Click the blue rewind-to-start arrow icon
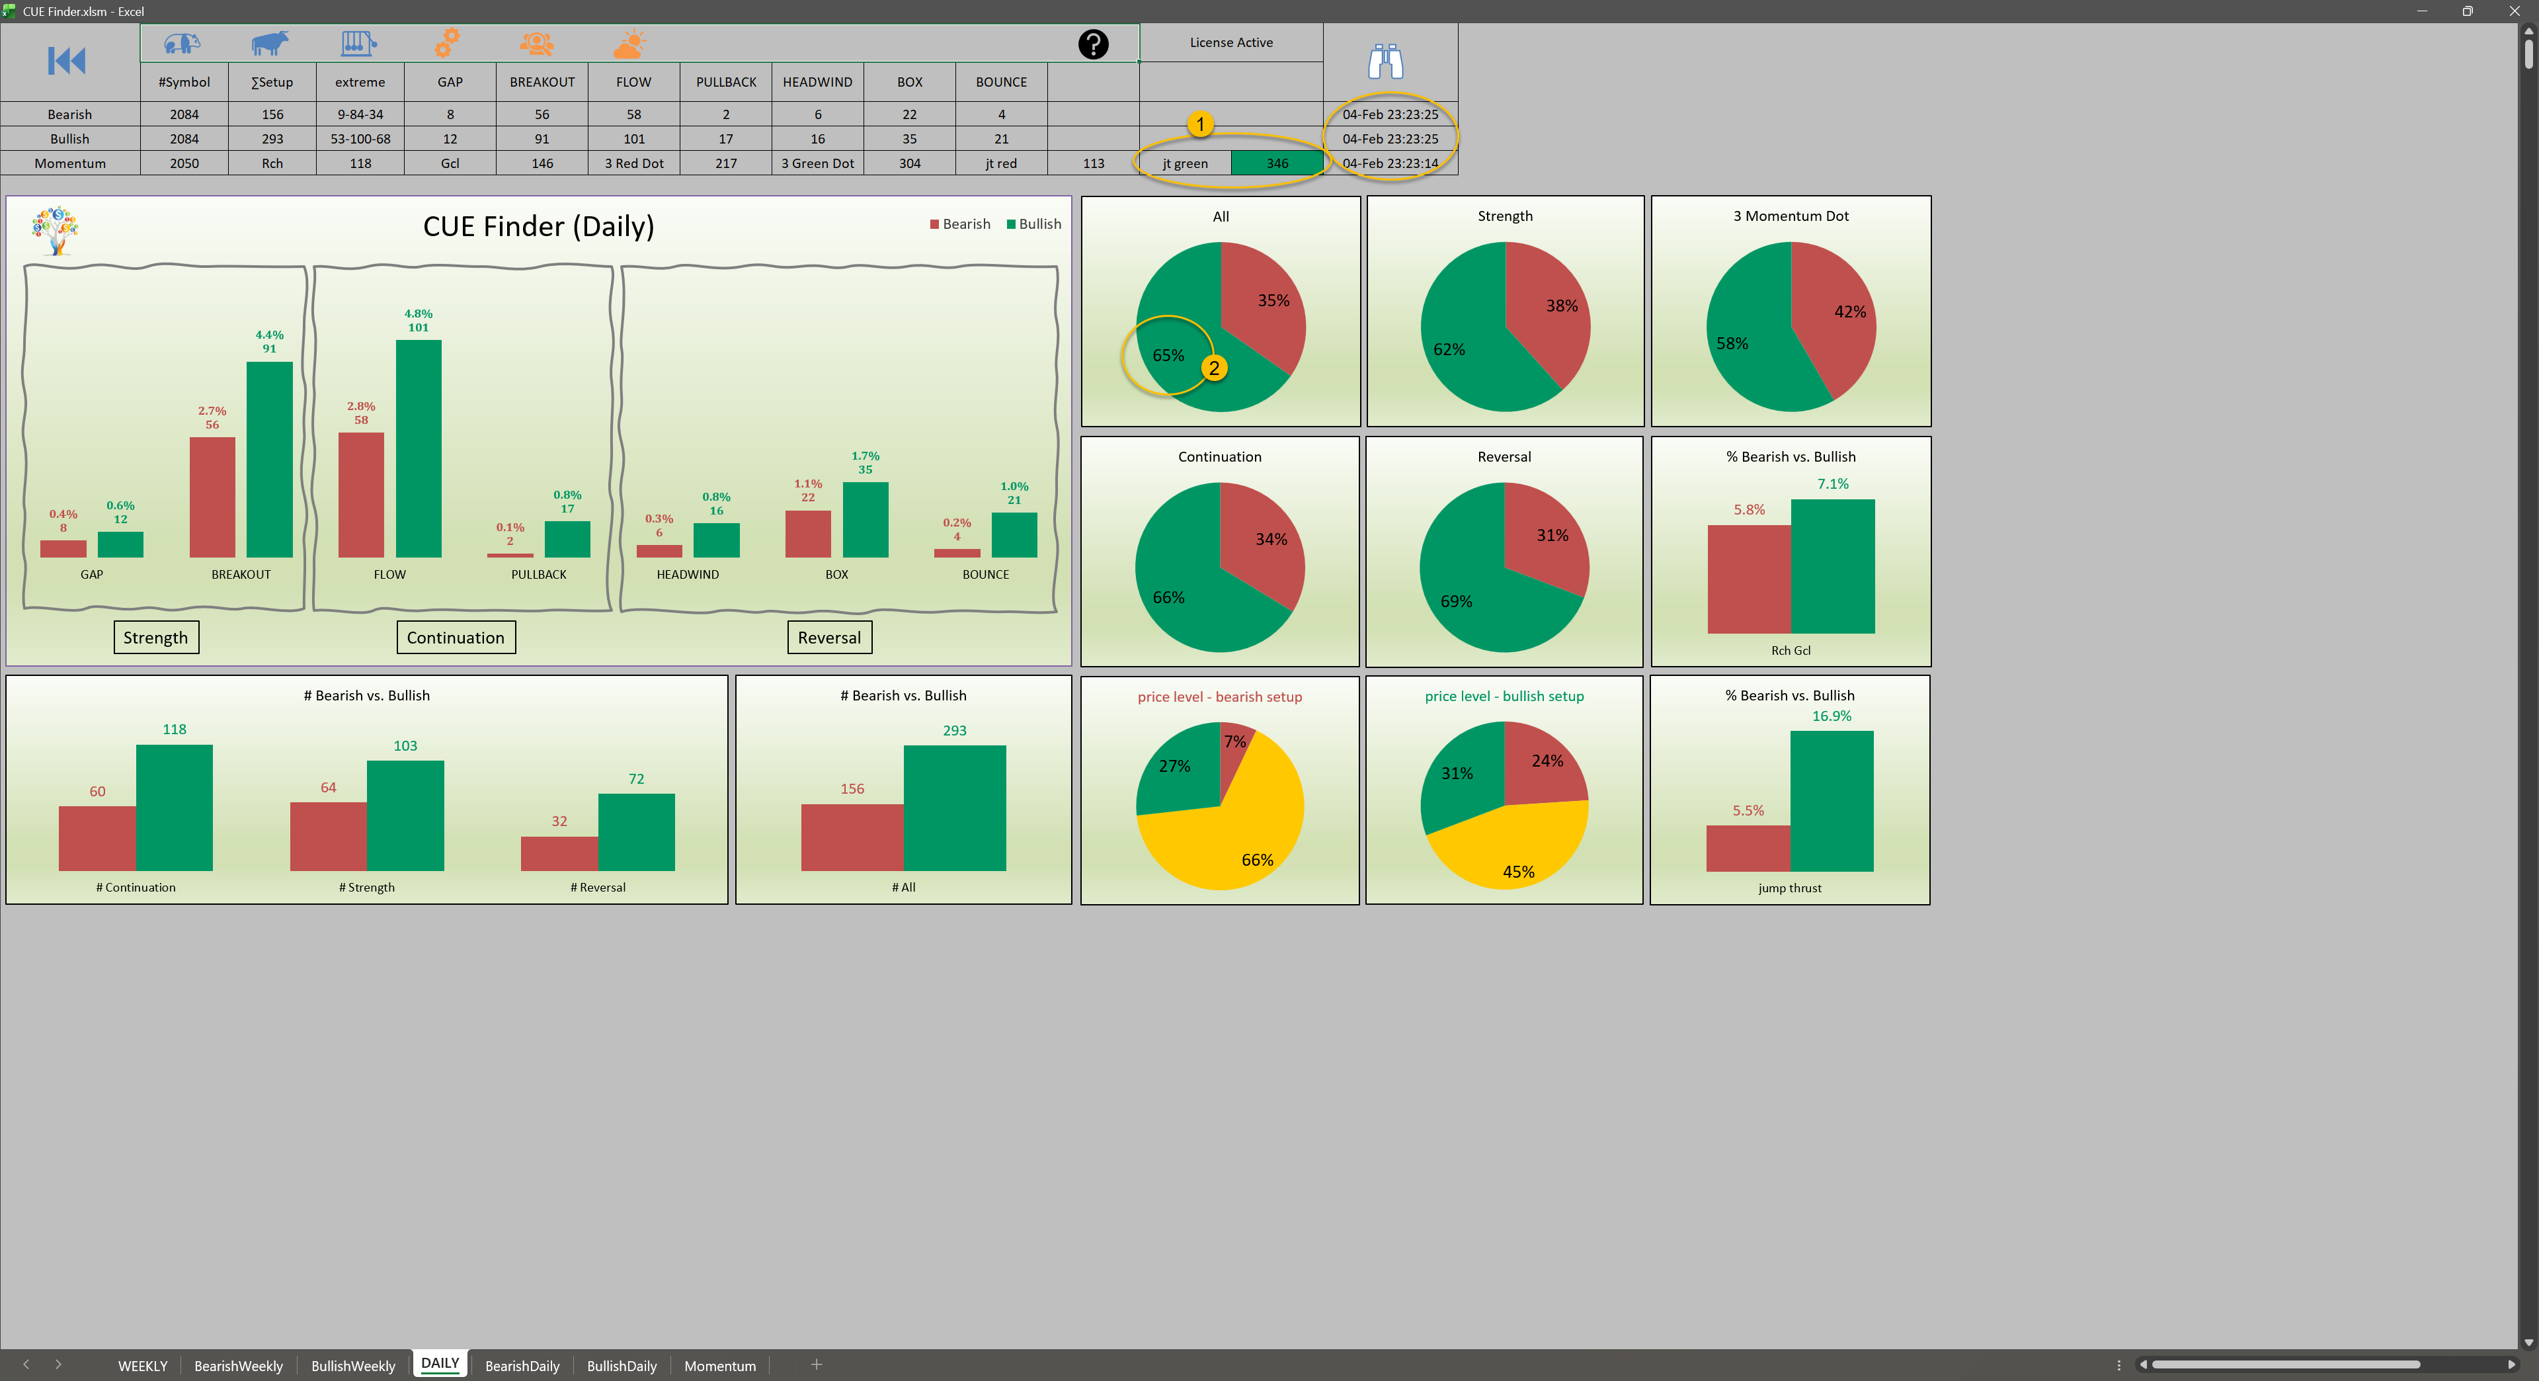The image size is (2539, 1381). (x=67, y=61)
